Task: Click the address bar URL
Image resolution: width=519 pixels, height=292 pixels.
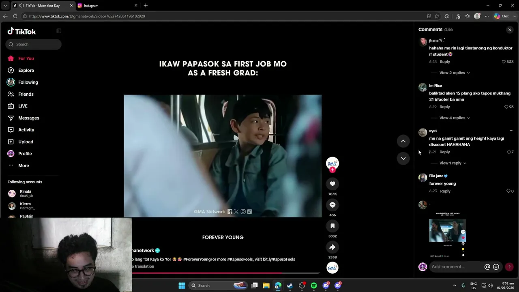Action: click(x=87, y=16)
